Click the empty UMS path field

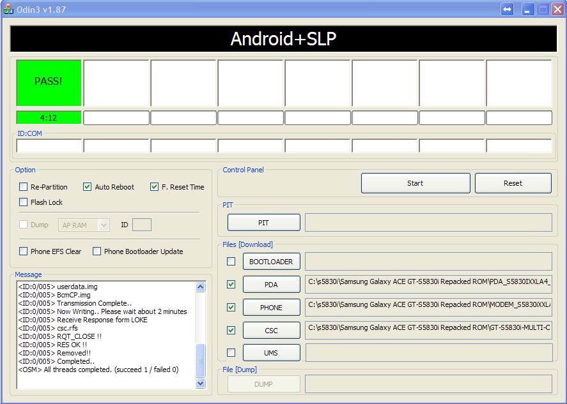(x=429, y=353)
